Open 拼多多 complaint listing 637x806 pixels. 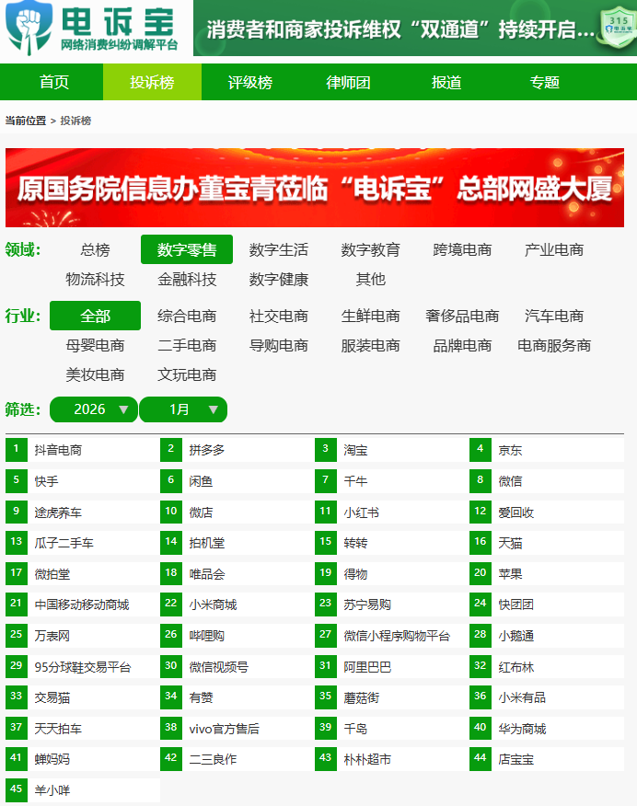click(207, 450)
